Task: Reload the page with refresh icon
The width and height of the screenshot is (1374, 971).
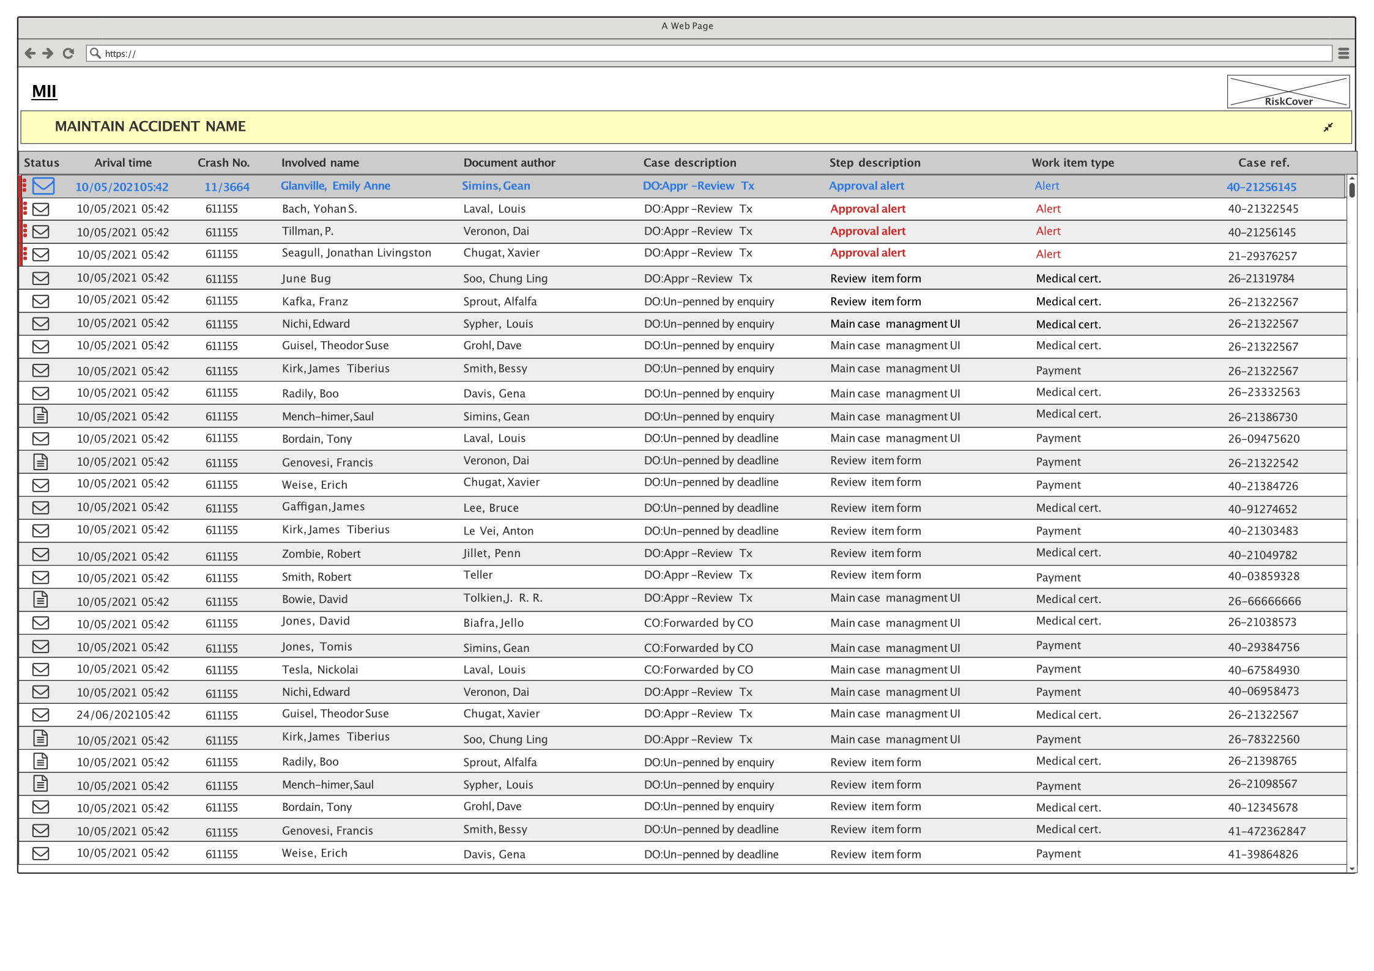Action: (x=69, y=53)
